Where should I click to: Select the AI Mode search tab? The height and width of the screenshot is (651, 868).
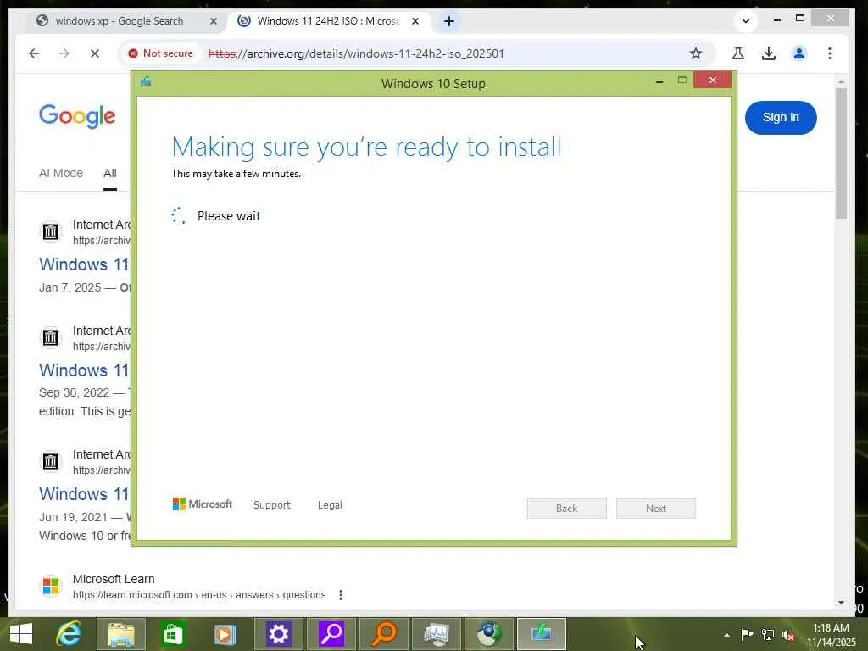click(x=61, y=173)
